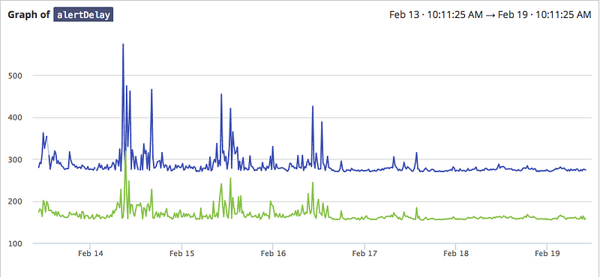This screenshot has height=277, width=600.
Task: Click the Feb 19 x-axis label
Action: tap(547, 253)
